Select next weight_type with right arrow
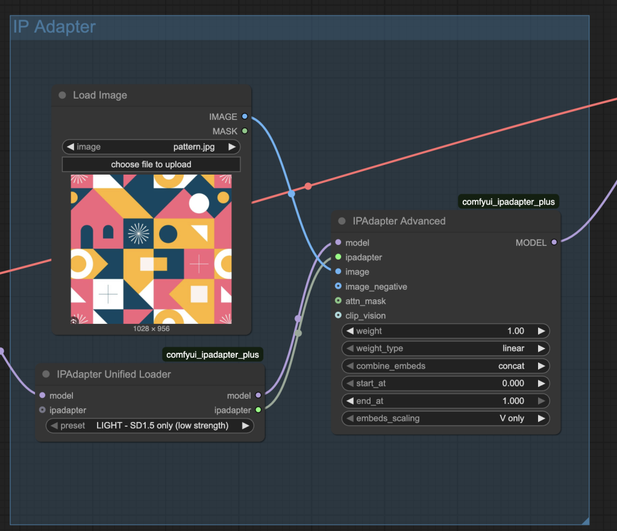The image size is (617, 531). click(542, 348)
